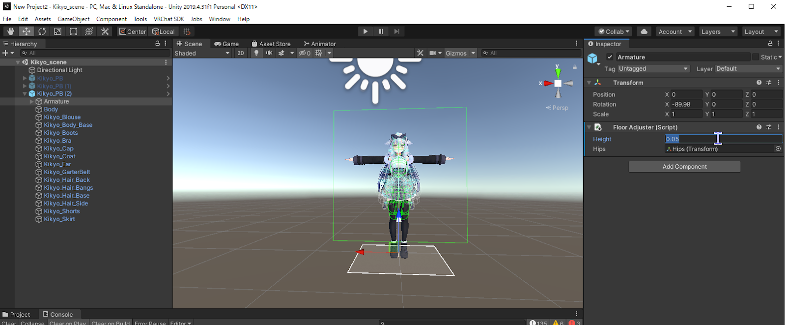The height and width of the screenshot is (325, 786).
Task: Open Transform component preset icon
Action: 769,83
